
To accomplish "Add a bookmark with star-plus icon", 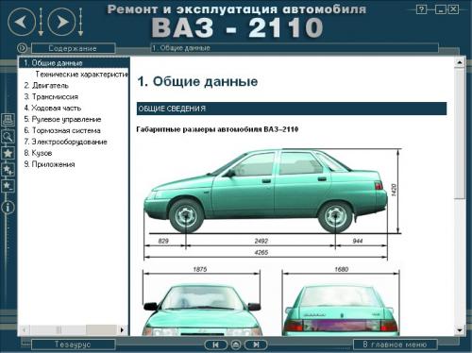I will tap(8, 170).
